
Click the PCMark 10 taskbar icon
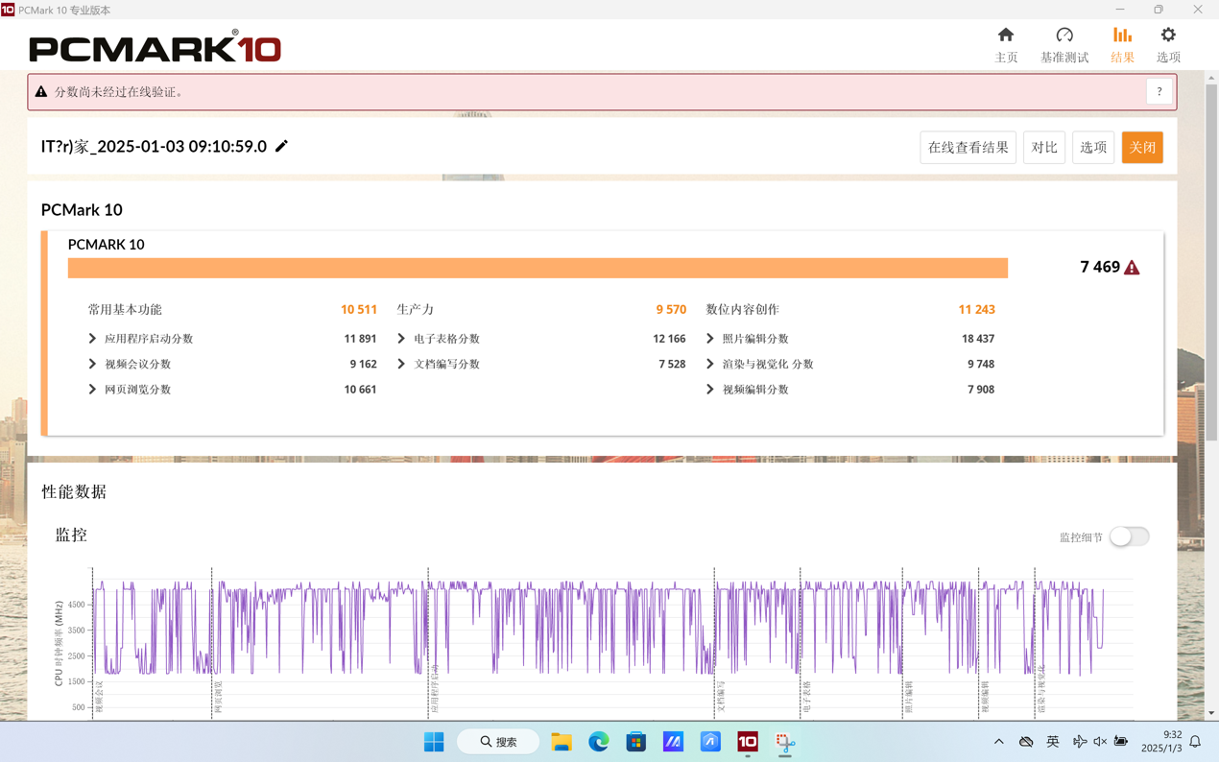click(x=748, y=742)
